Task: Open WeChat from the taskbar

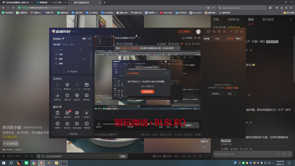Action: [26, 163]
